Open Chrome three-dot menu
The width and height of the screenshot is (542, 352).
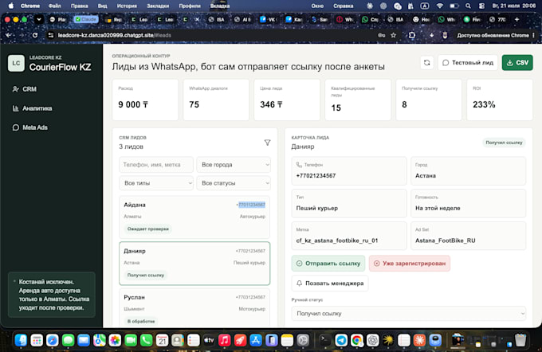[534, 35]
